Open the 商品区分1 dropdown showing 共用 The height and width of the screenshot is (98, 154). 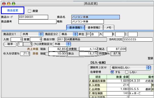coord(32,34)
